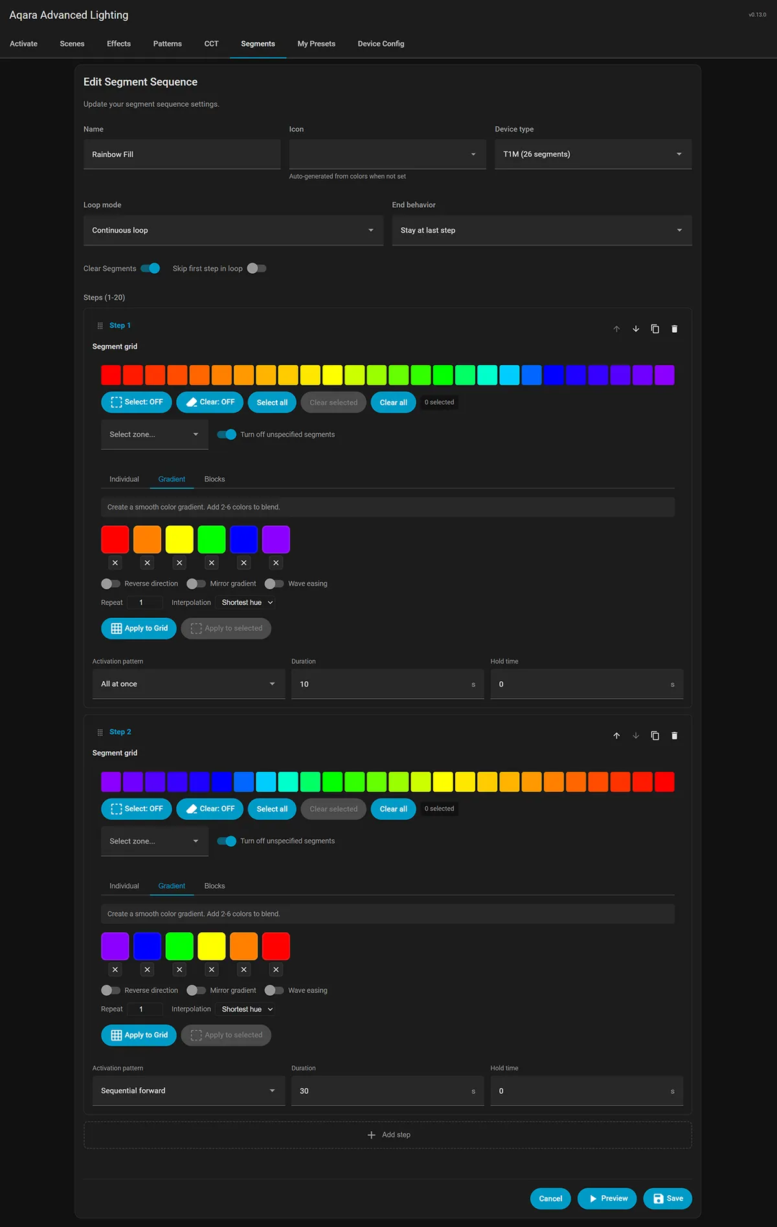Remove orange color from Step 2 gradient
777x1227 pixels.
point(244,969)
